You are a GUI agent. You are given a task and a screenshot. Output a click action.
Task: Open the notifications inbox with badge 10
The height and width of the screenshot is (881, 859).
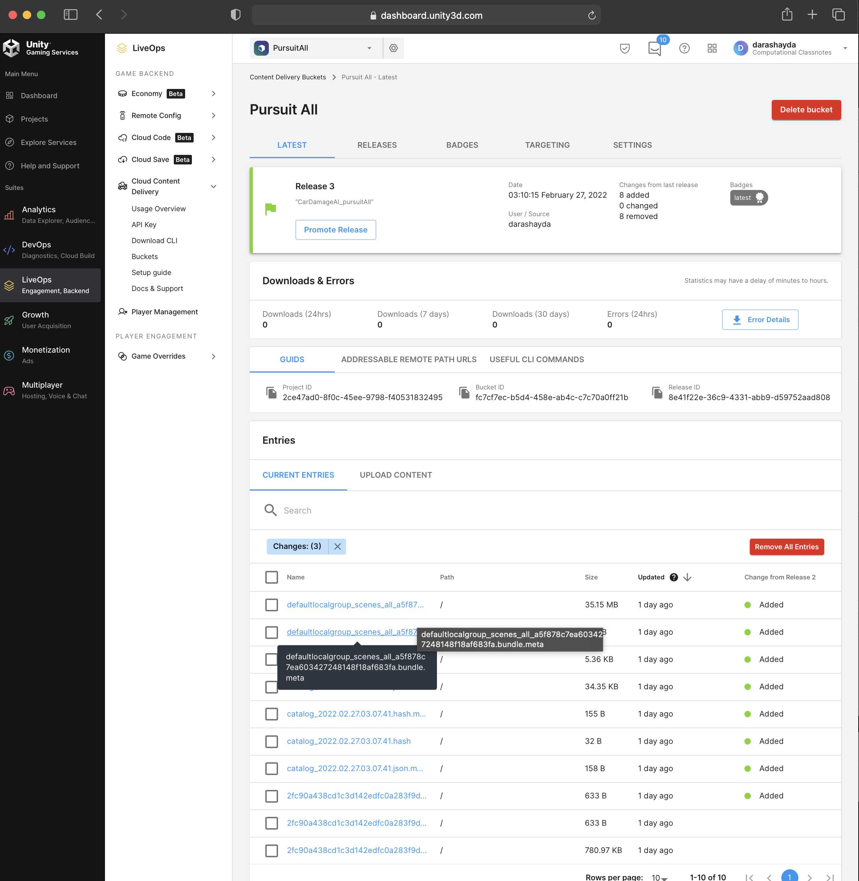(x=654, y=48)
